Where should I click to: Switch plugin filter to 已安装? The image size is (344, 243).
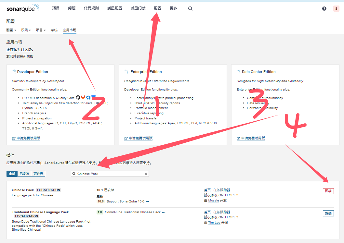24,174
